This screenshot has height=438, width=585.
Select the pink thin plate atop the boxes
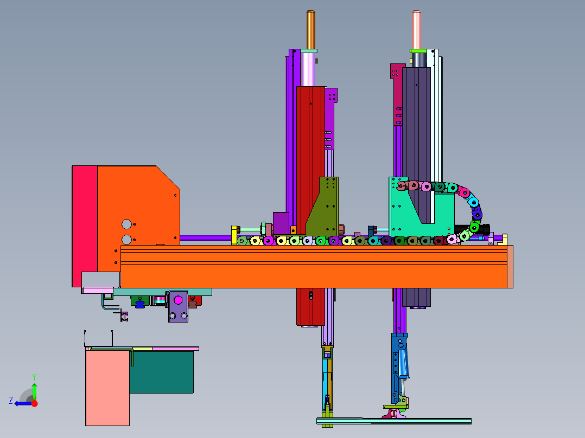point(175,349)
